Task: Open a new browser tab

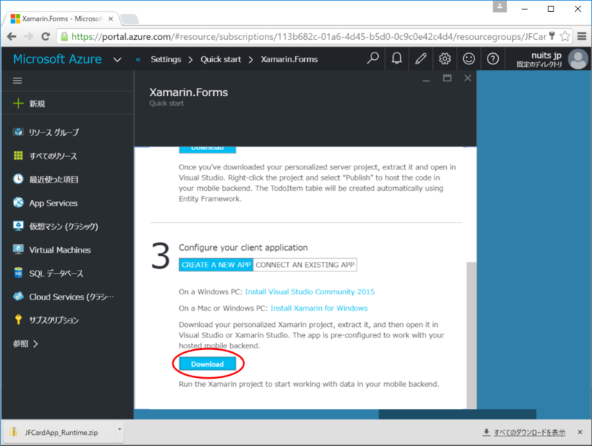Action: (x=129, y=19)
